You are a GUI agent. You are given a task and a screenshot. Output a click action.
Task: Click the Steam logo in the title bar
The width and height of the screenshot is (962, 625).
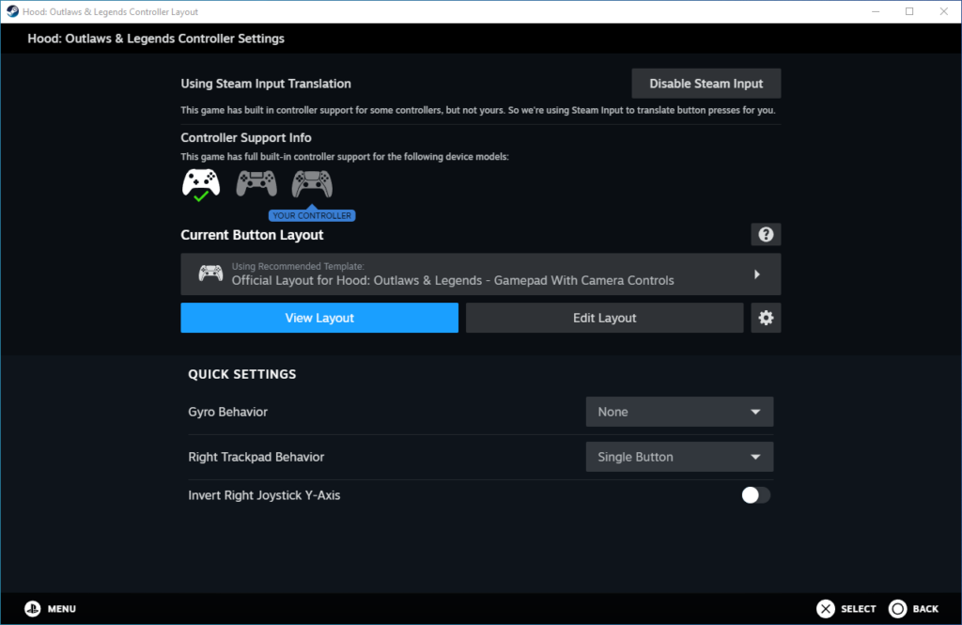coord(12,11)
